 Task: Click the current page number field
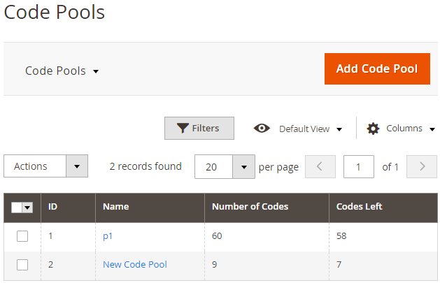[359, 167]
